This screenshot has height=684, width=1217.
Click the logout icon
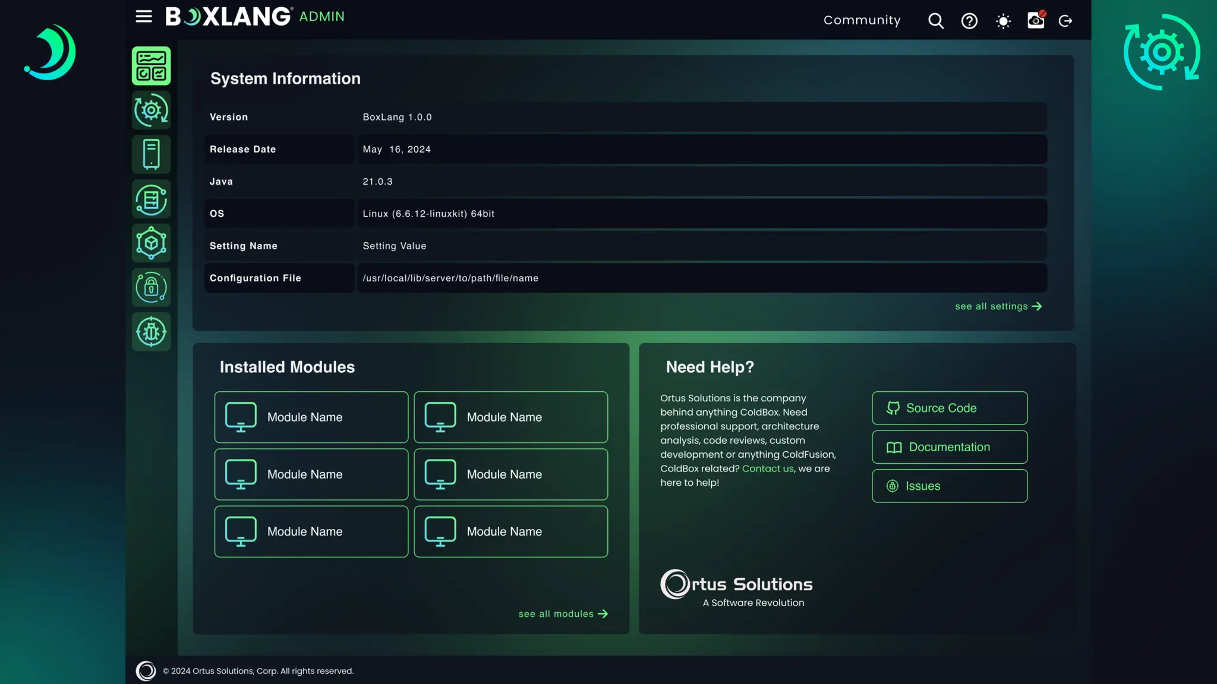(x=1065, y=21)
